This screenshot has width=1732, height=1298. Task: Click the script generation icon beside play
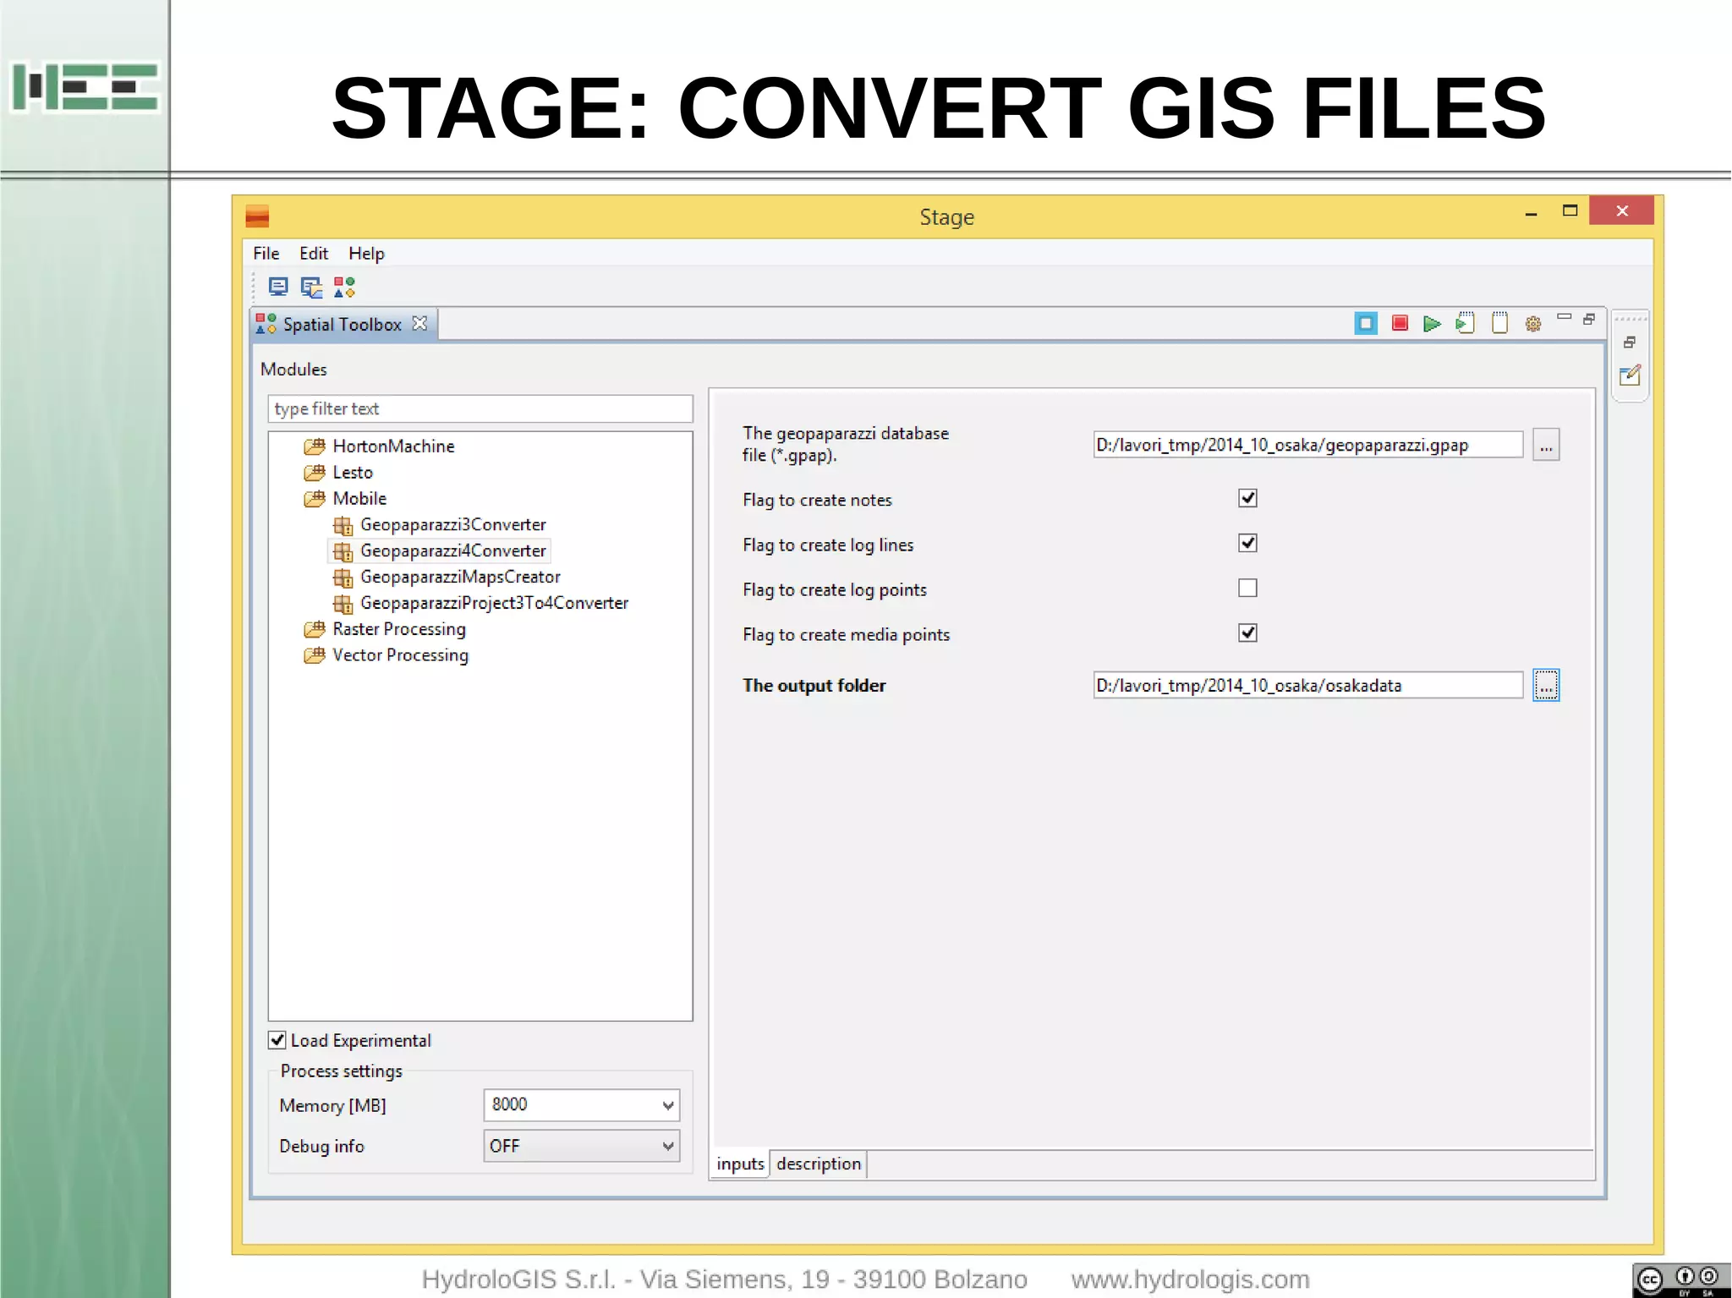pos(1466,324)
